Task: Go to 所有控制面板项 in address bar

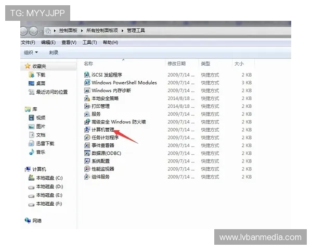Action: tap(102, 31)
